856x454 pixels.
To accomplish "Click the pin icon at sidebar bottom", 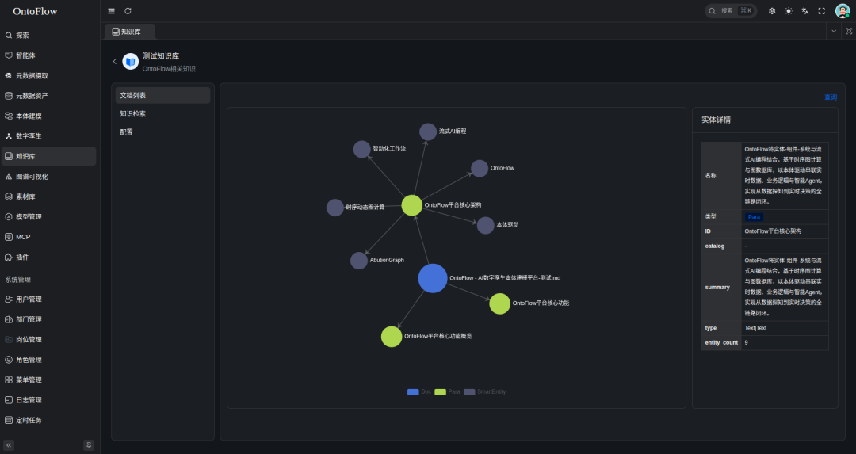I will (x=89, y=445).
